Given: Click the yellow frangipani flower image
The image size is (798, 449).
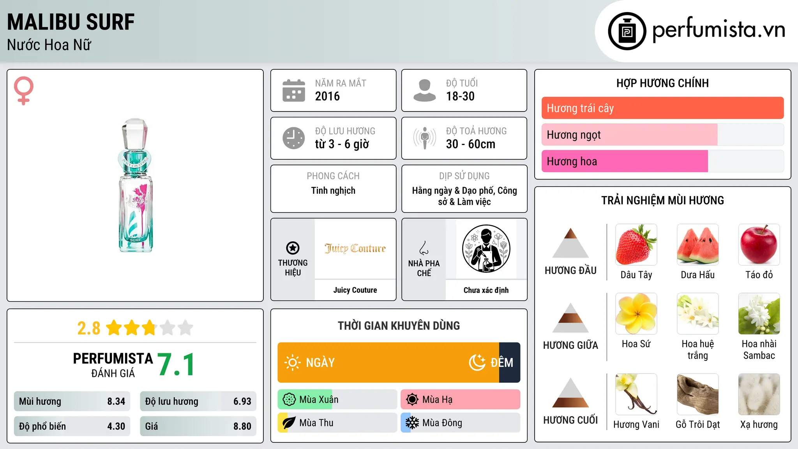Looking at the screenshot, I should pos(636,314).
